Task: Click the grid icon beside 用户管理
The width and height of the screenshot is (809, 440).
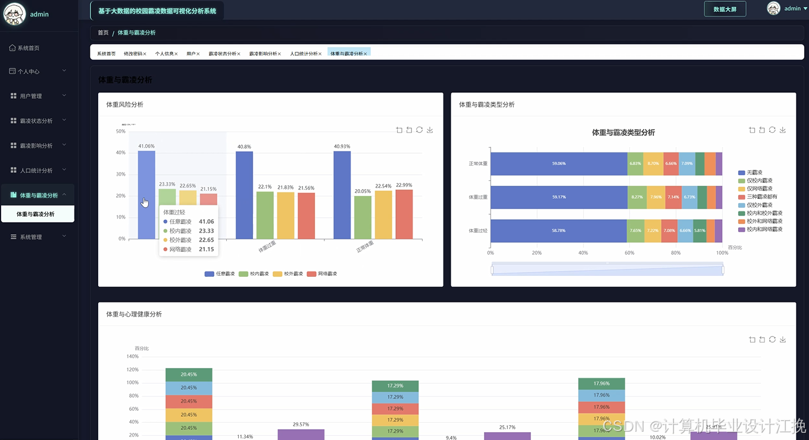Action: [x=14, y=96]
